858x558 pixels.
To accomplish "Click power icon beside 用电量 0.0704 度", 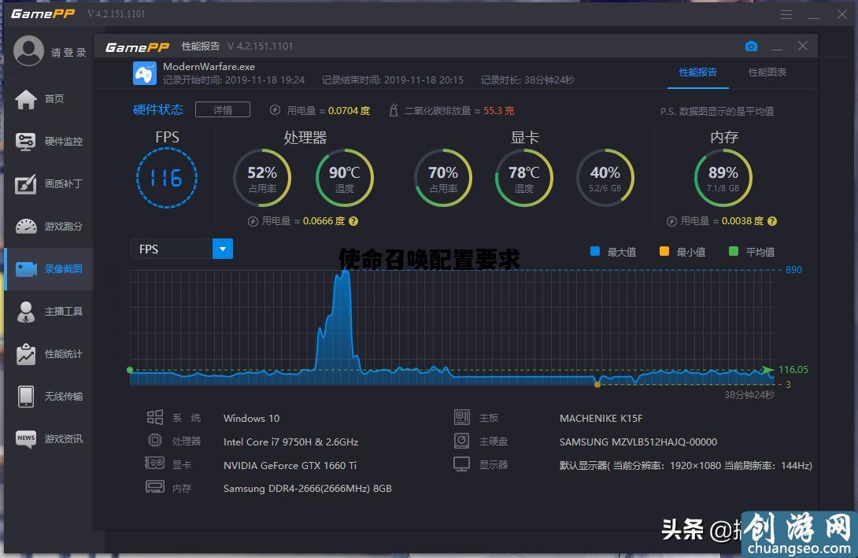I will [x=276, y=110].
